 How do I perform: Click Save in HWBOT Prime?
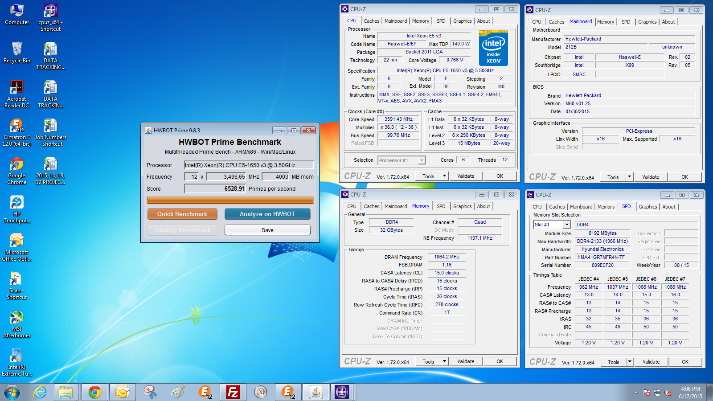click(x=267, y=230)
